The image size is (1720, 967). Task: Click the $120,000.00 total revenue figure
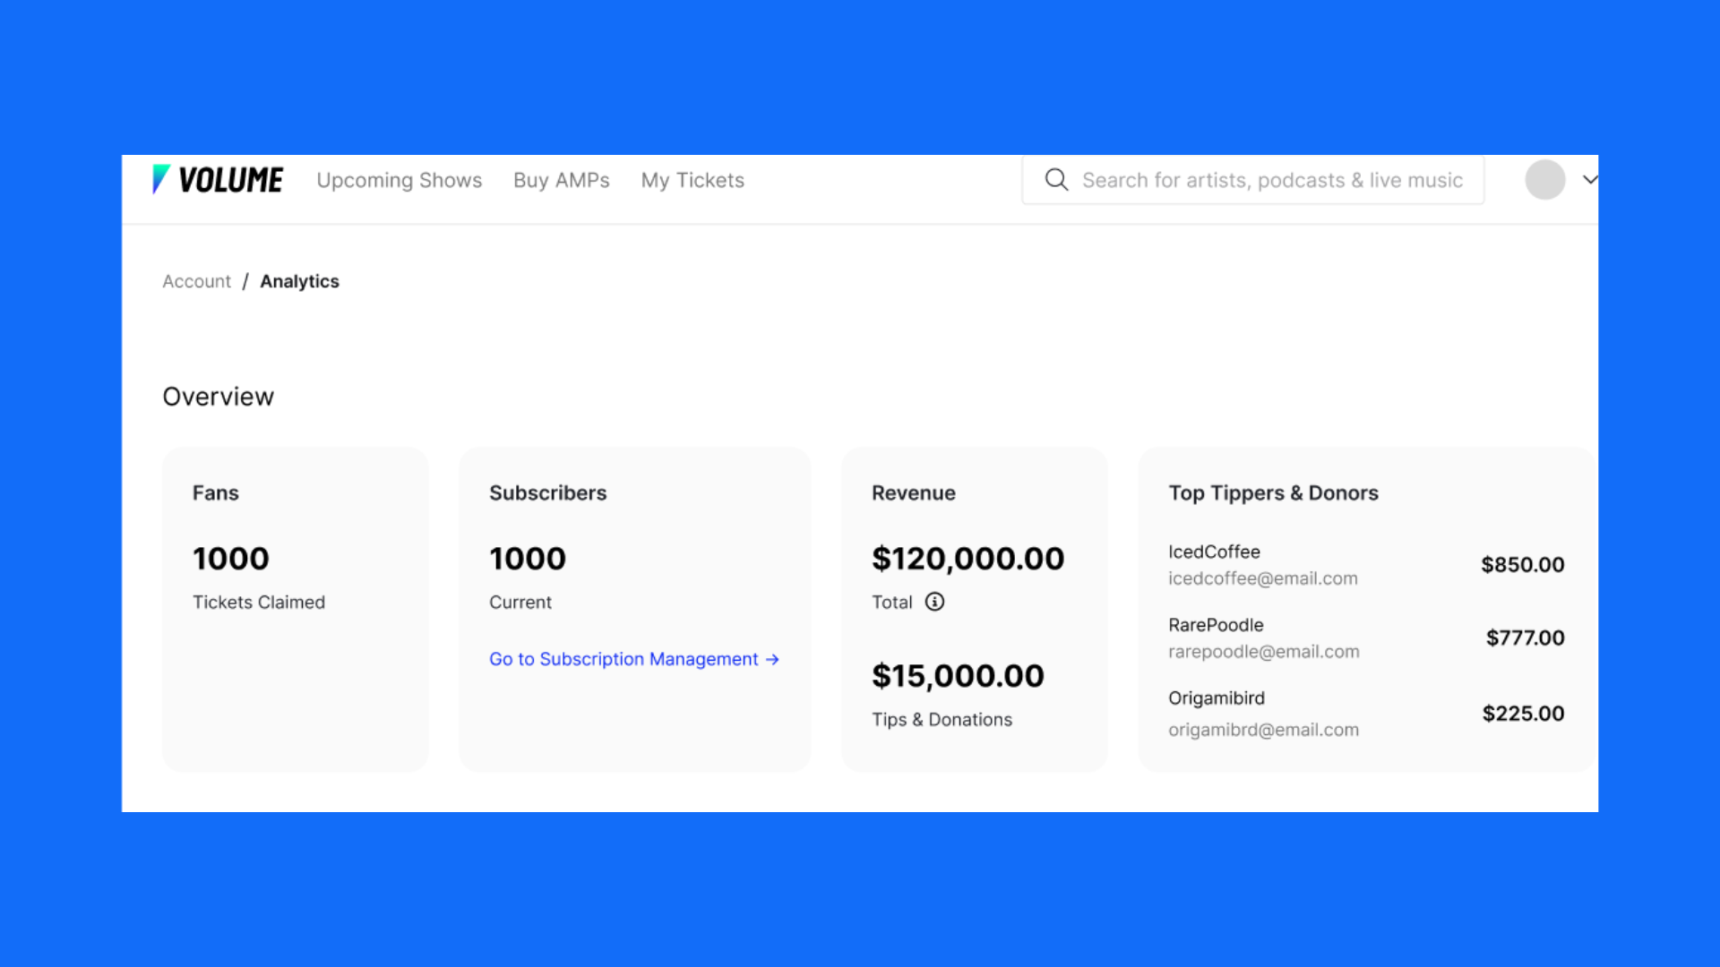[967, 559]
